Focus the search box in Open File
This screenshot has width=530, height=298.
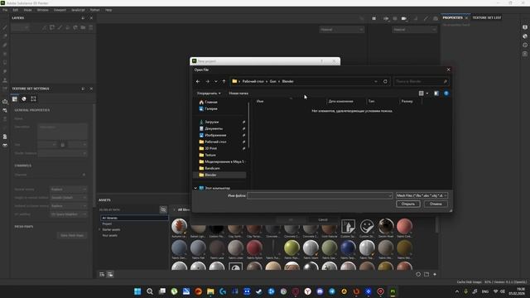click(x=421, y=81)
